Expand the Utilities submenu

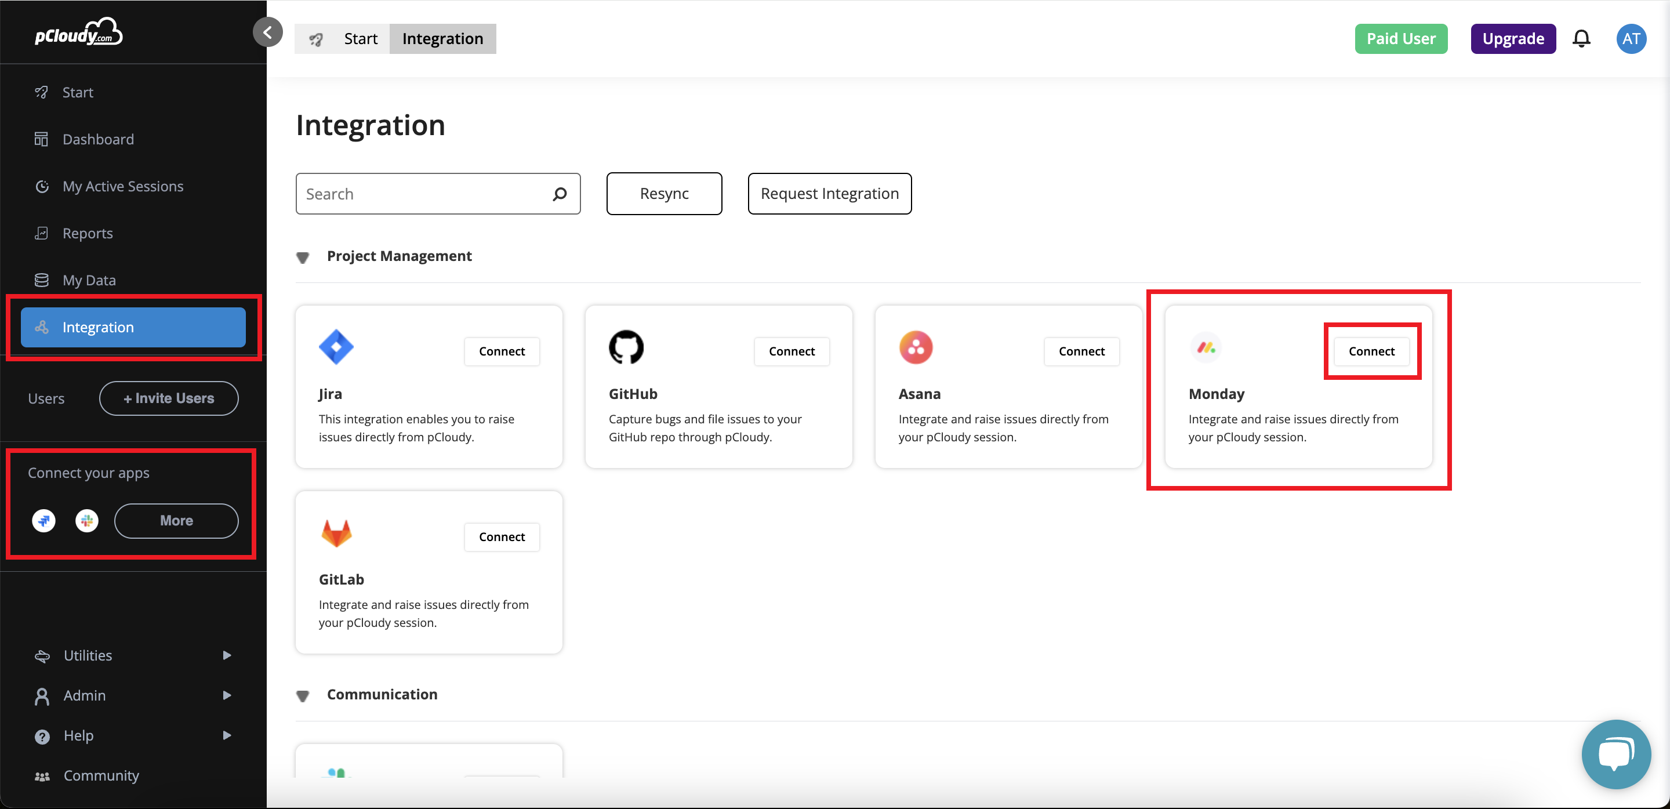(226, 655)
